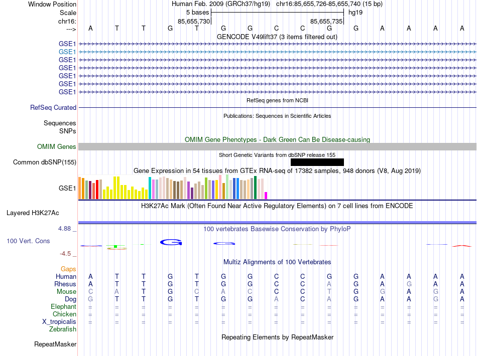Screen dimensions: 477x356
Task: Click the black dbSNP variant block
Action: coord(317,162)
